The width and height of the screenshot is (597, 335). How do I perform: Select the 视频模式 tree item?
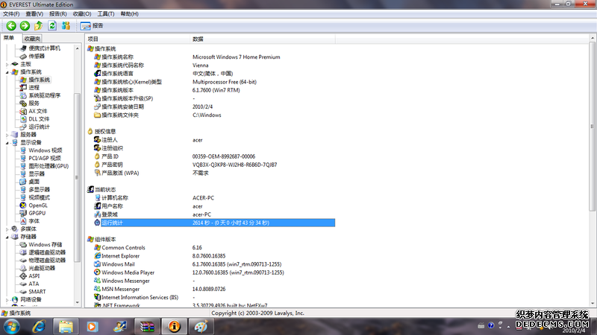point(40,197)
